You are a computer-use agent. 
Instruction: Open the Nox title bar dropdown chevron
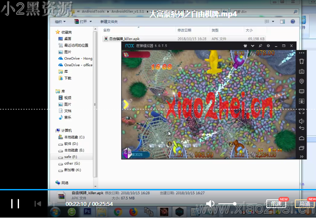pos(252,46)
